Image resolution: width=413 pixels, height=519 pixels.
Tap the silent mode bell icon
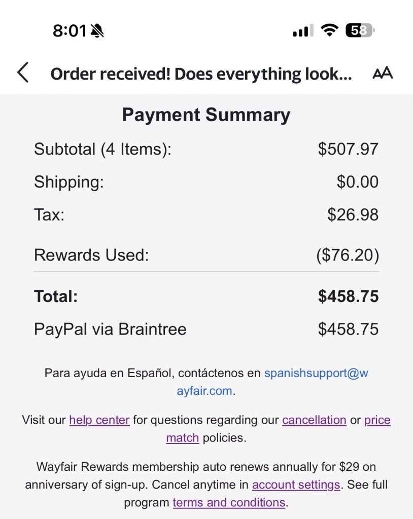[x=97, y=31]
